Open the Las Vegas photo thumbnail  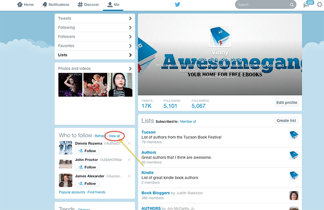pos(70,85)
